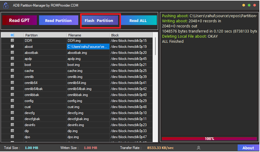Check the dpo partition checkbox

tap(12, 137)
